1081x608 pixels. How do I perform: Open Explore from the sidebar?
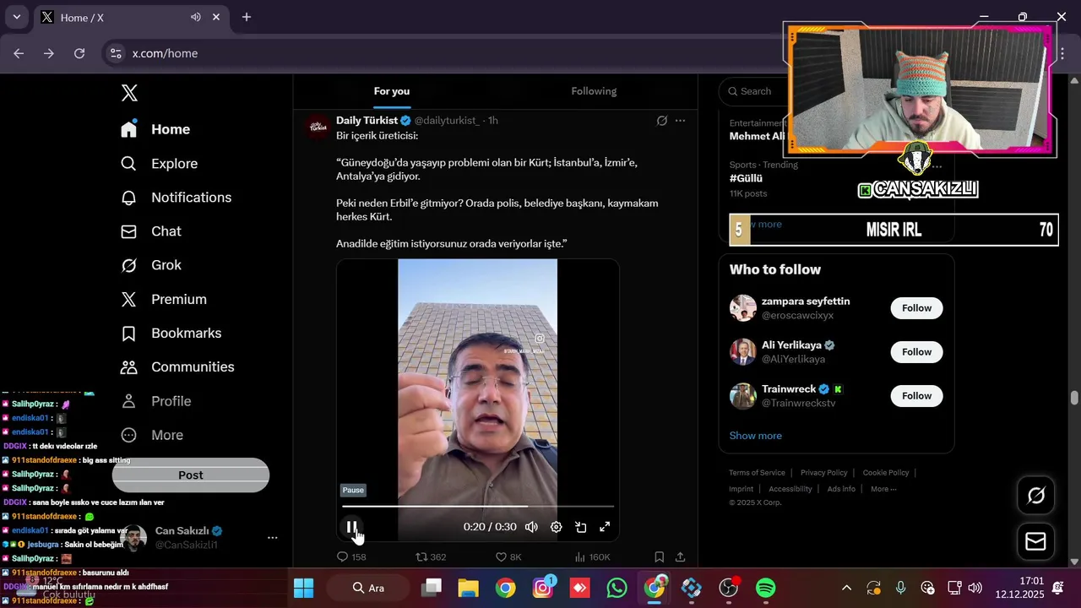[x=159, y=164]
